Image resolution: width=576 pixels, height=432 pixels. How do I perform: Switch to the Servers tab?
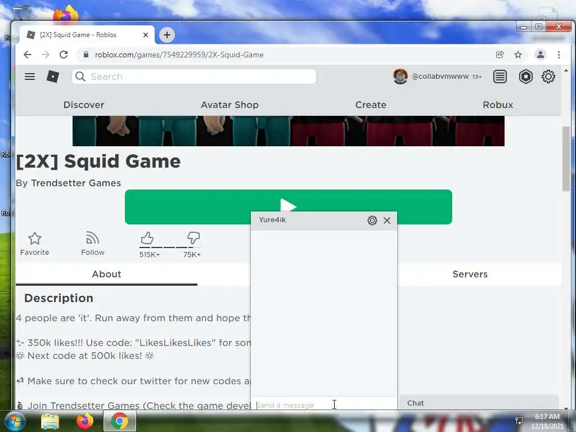pos(470,274)
